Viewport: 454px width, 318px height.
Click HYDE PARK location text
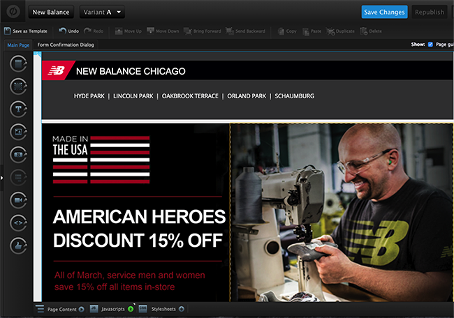coord(89,96)
